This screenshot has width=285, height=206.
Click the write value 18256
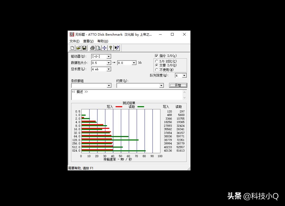[x=168, y=122]
